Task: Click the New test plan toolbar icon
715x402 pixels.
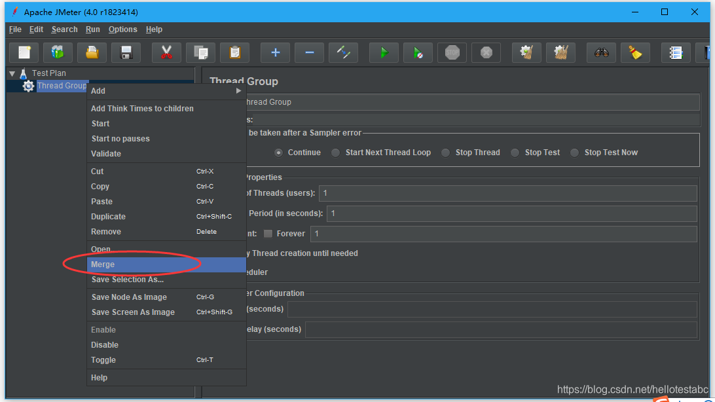Action: point(24,53)
